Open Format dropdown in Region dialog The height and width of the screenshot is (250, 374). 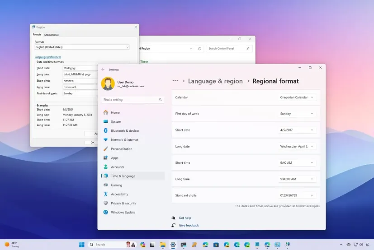(x=82, y=47)
